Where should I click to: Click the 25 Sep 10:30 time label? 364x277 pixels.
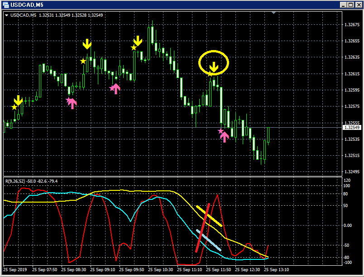(161, 270)
